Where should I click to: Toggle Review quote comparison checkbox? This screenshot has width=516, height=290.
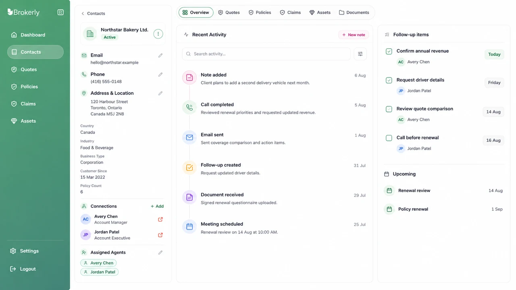[389, 109]
